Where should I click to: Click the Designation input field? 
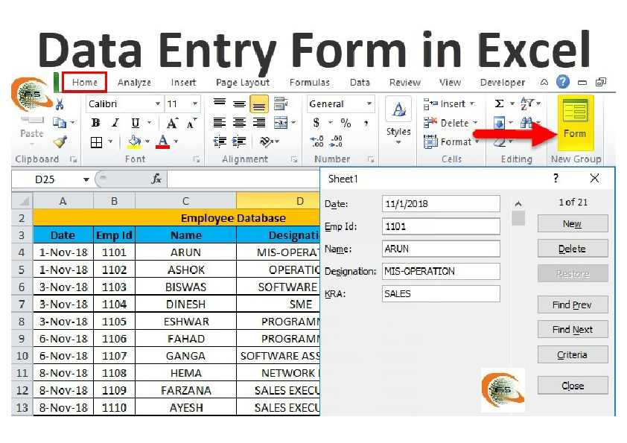(x=441, y=272)
